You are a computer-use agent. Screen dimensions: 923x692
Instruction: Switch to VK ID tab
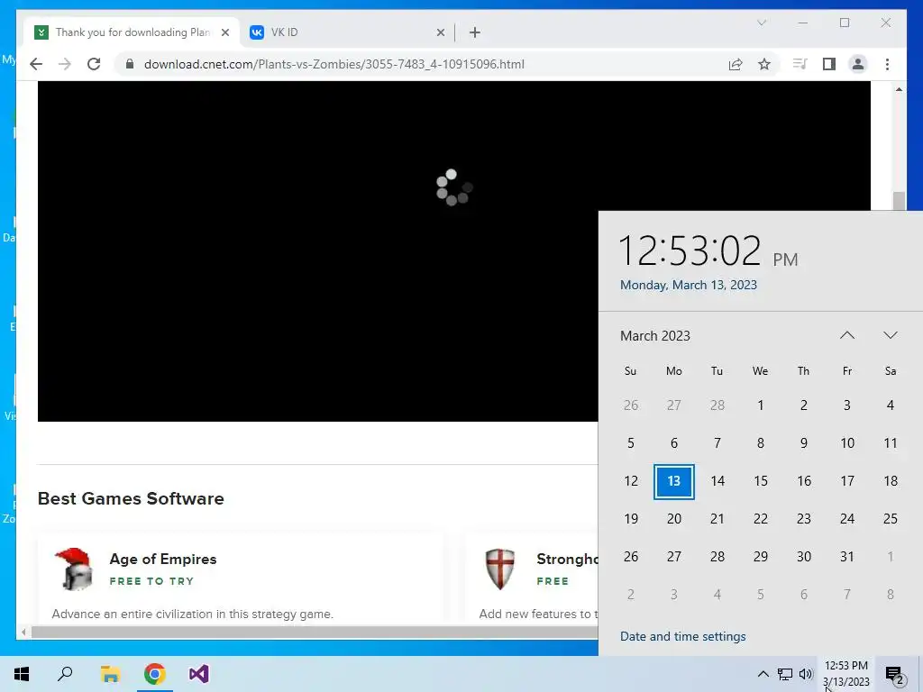[x=347, y=32]
